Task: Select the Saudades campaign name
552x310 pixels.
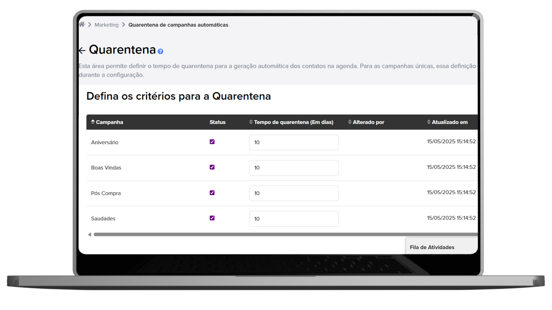Action: [103, 218]
